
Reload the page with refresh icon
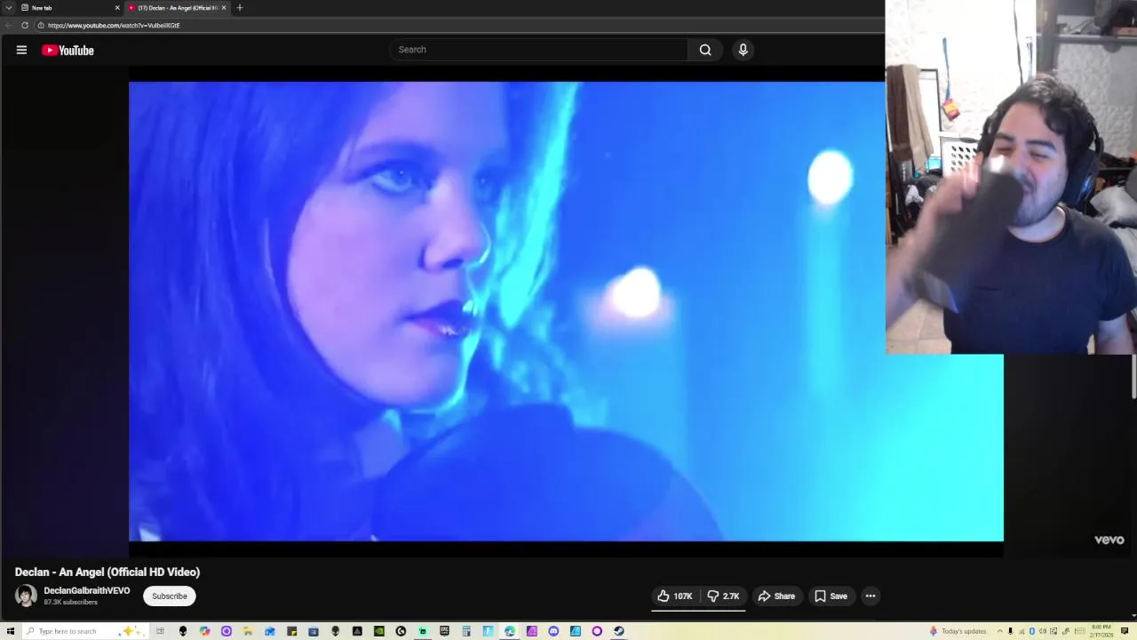(25, 25)
